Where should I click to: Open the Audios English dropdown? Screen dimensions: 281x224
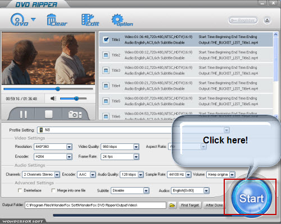point(206,190)
